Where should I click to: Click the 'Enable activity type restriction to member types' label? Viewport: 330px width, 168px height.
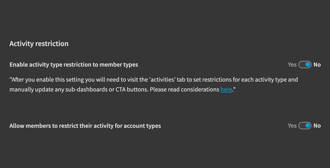pos(74,65)
